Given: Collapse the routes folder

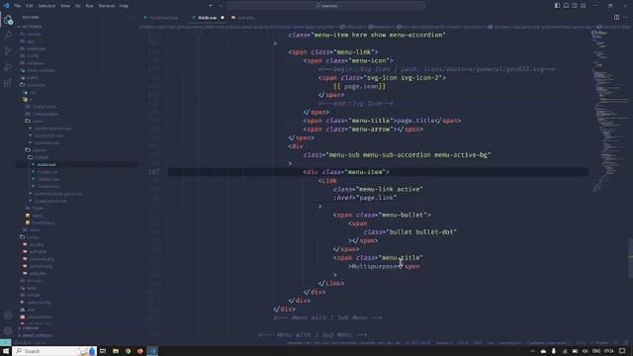Looking at the screenshot, I should click(31, 237).
